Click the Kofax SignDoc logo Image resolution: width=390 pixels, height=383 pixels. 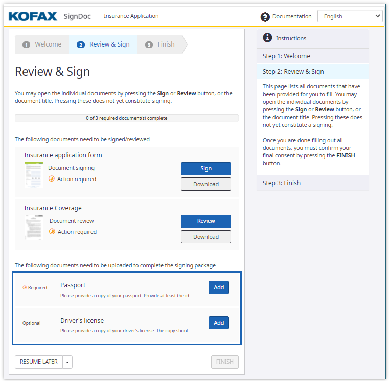tap(50, 16)
